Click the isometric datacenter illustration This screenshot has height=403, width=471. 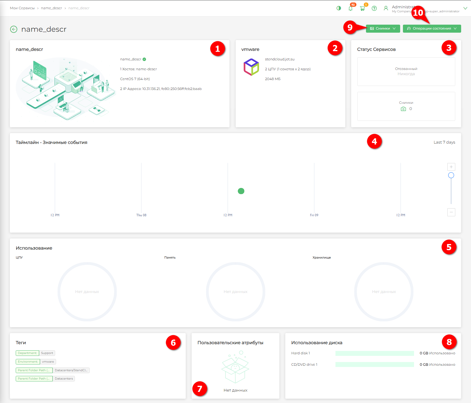[65, 88]
